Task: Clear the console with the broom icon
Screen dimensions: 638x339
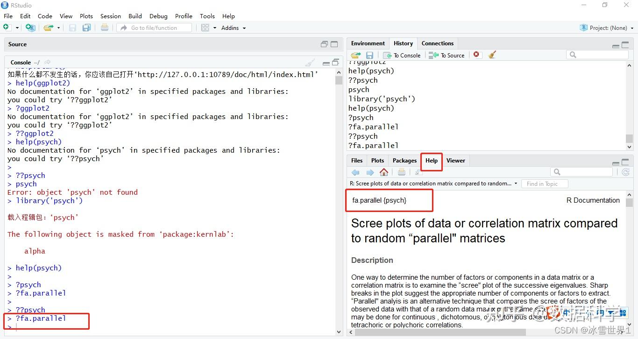Action: point(310,63)
